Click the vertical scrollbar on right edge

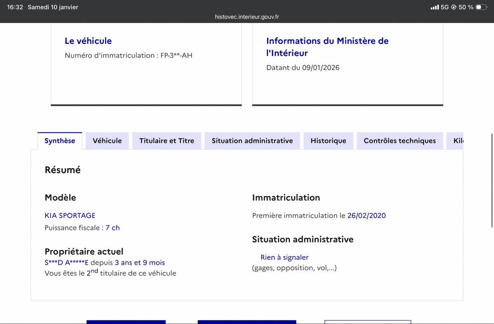(492, 180)
